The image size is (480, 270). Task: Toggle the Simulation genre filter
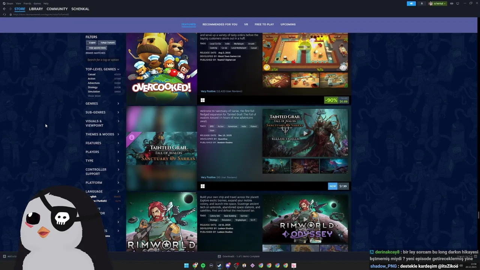104,91
